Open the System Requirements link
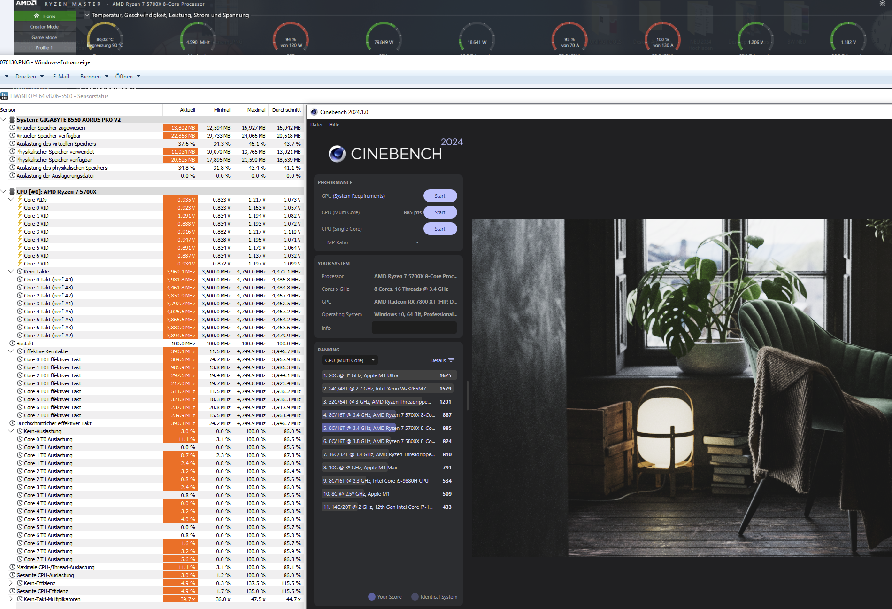The width and height of the screenshot is (892, 609). (x=359, y=196)
